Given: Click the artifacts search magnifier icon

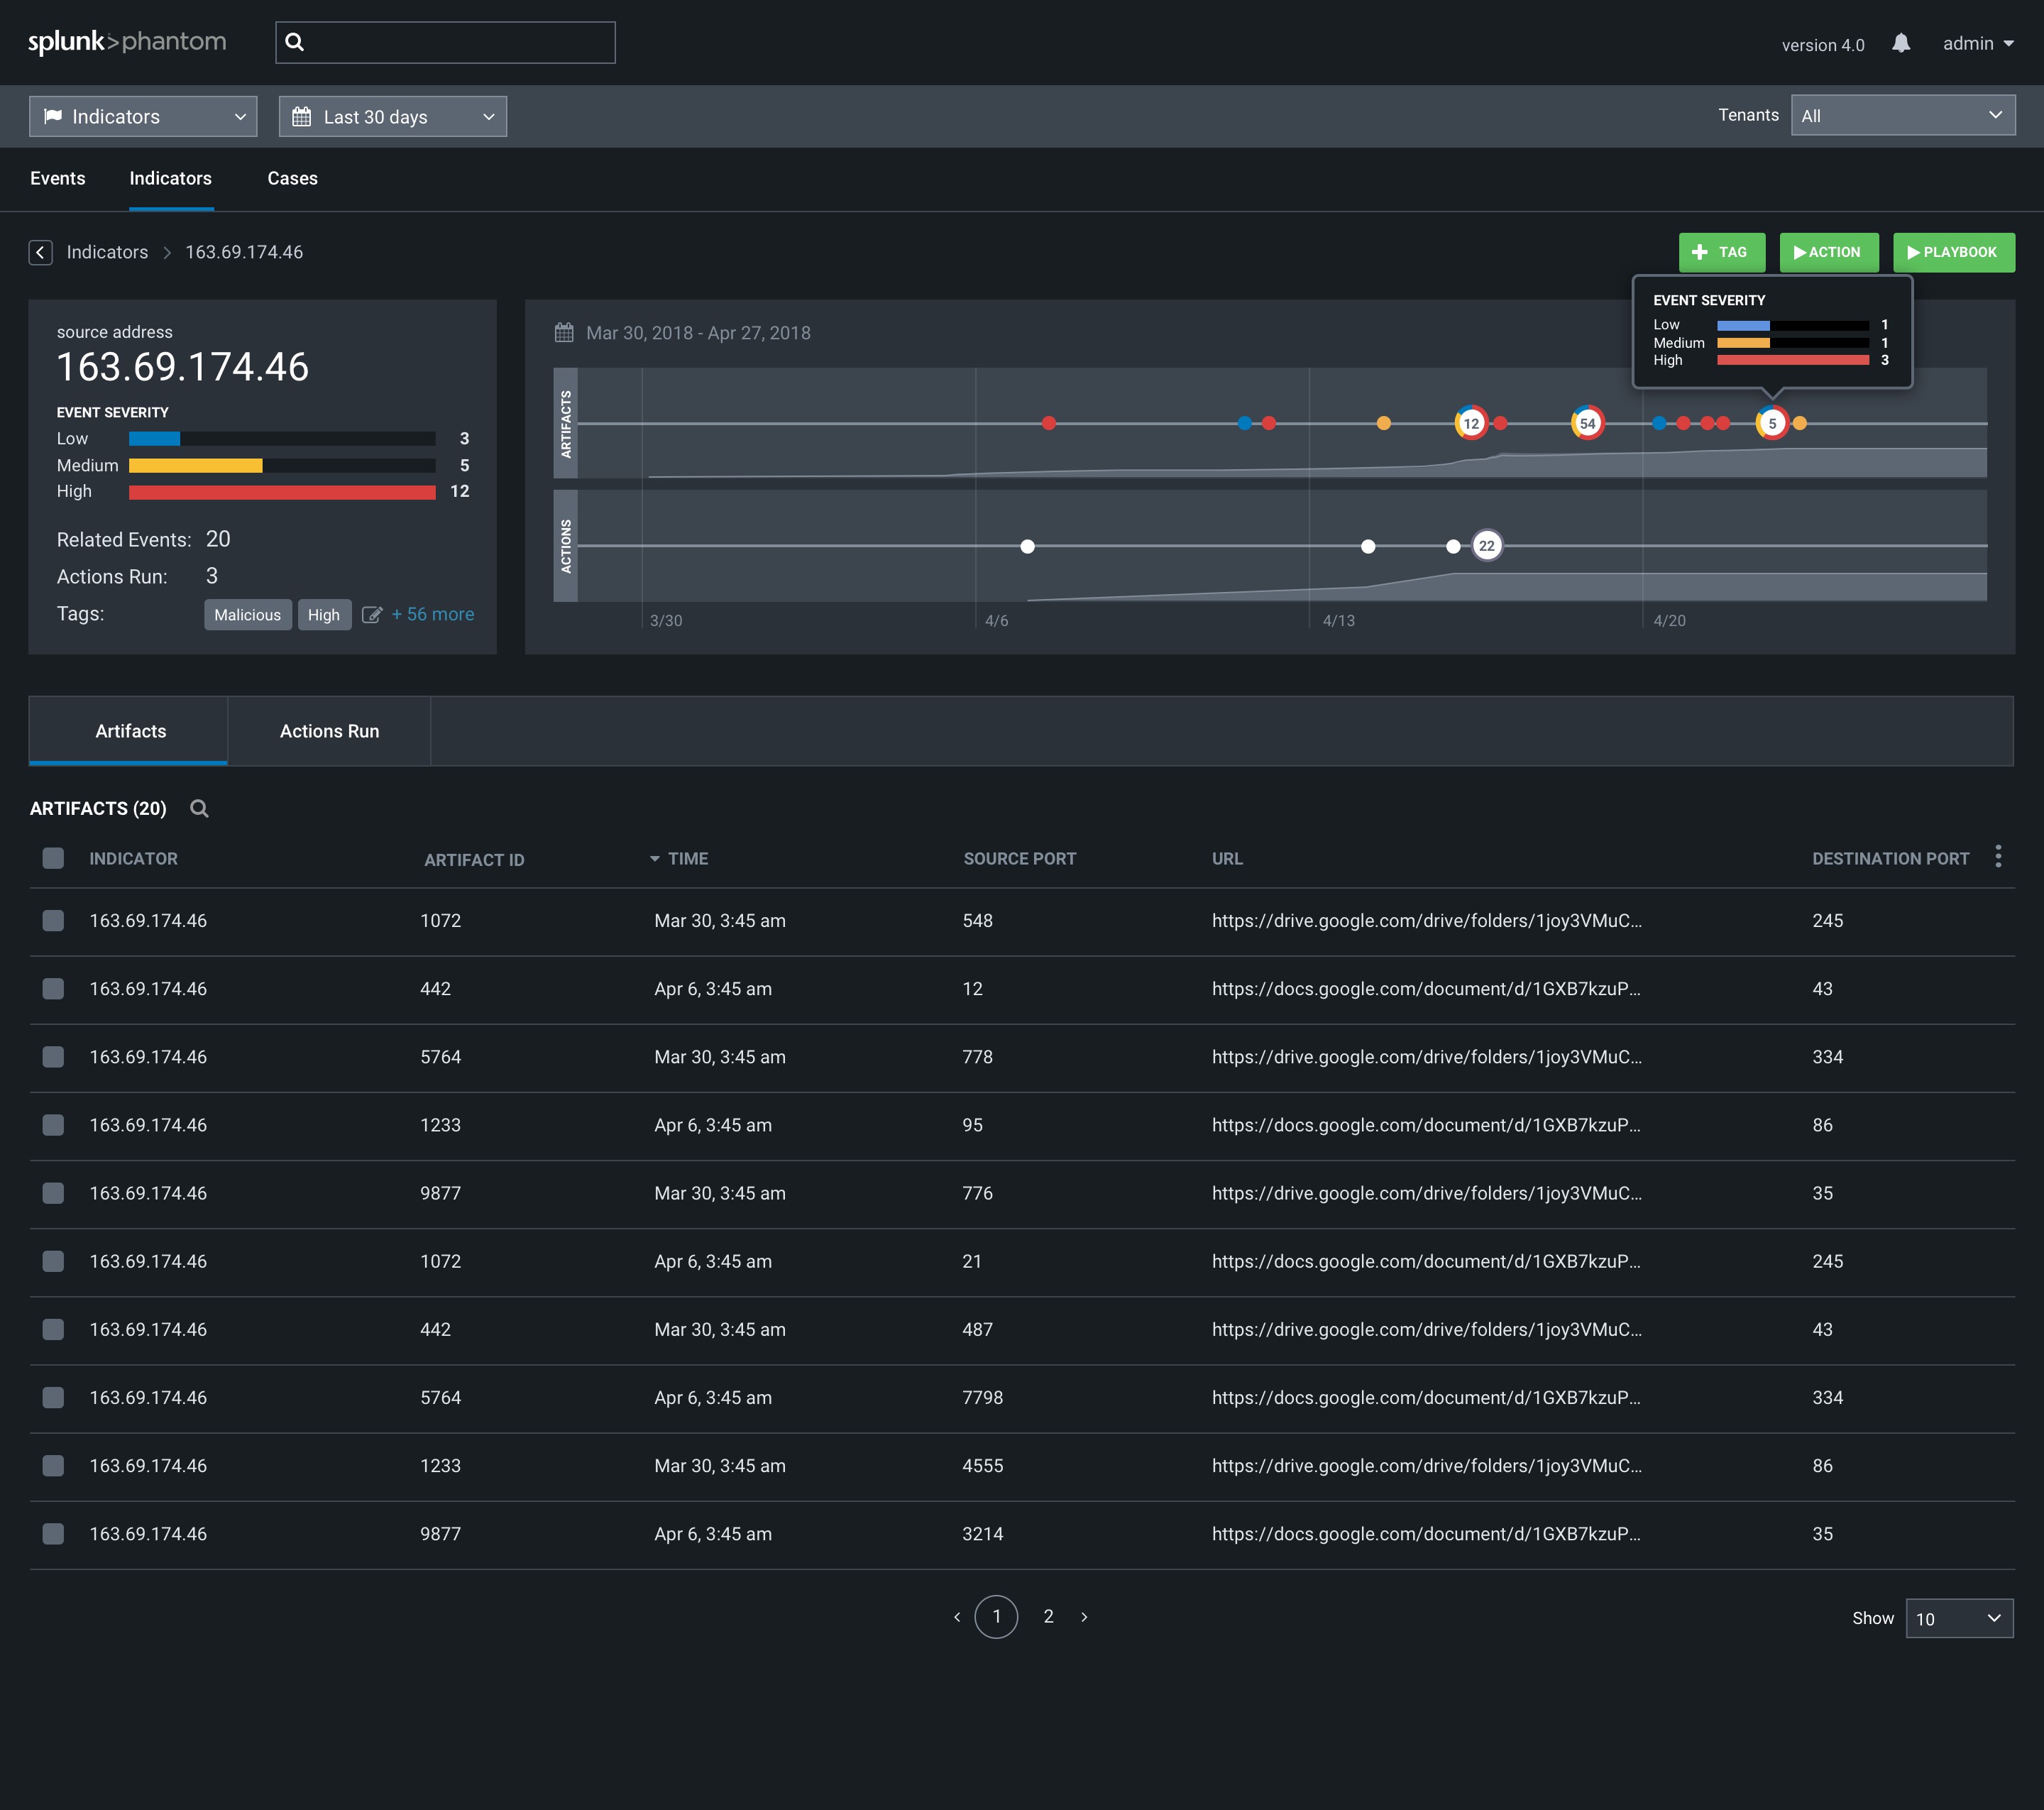Looking at the screenshot, I should (199, 808).
